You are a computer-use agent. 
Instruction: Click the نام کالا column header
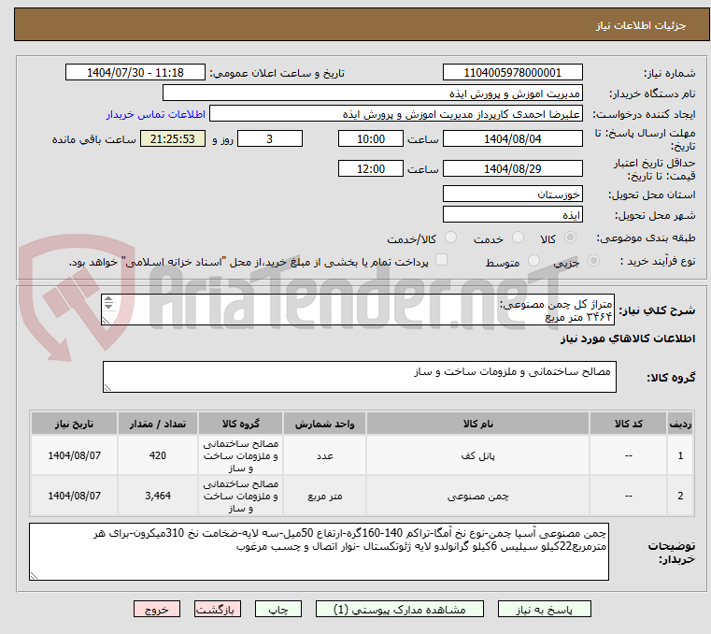pyautogui.click(x=477, y=424)
